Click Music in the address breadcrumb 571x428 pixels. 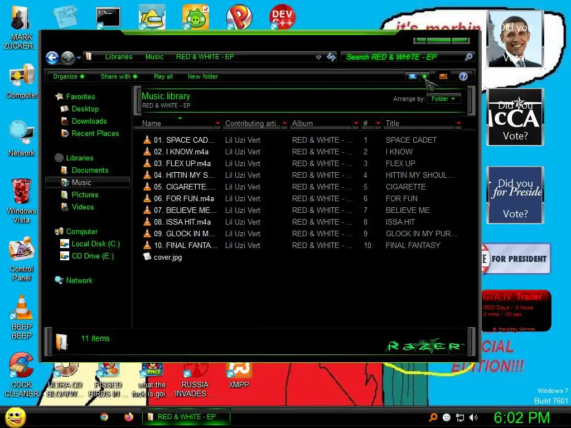point(154,57)
